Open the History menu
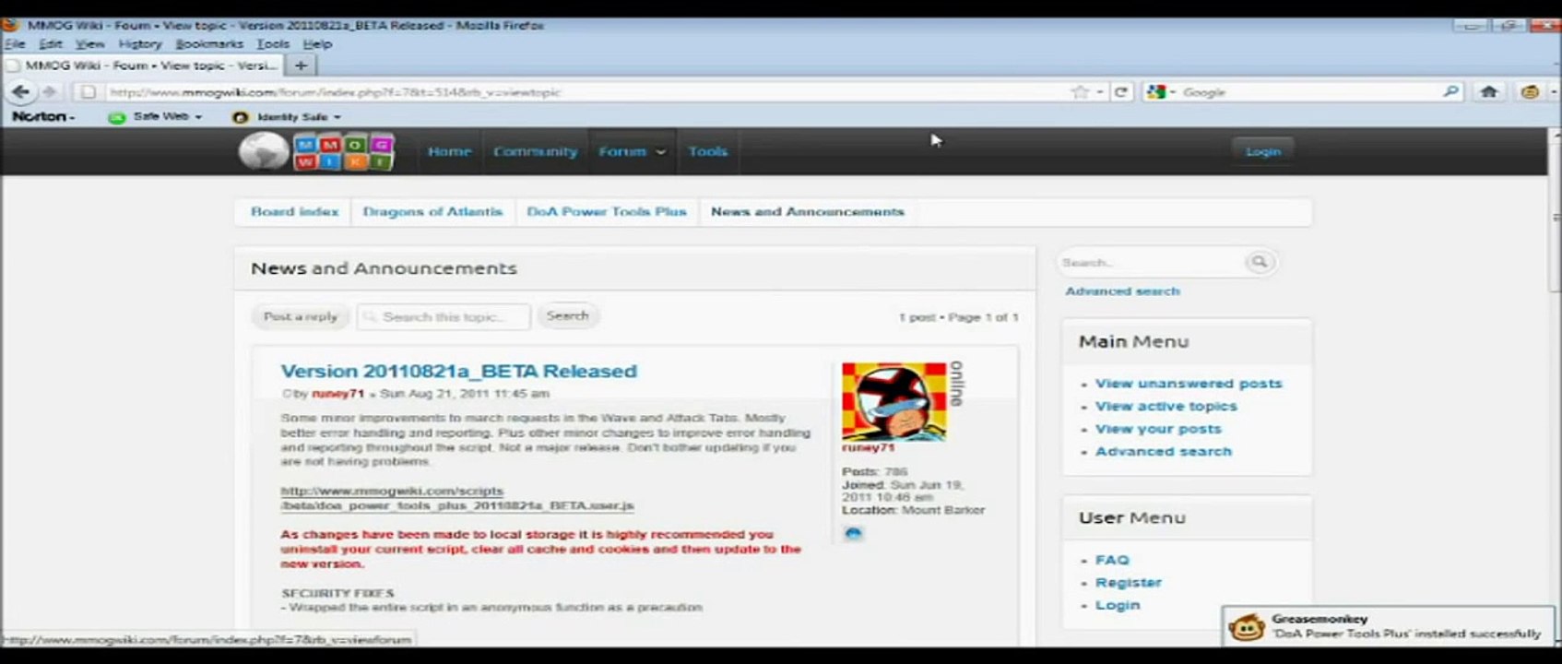The image size is (1562, 664). click(x=139, y=44)
